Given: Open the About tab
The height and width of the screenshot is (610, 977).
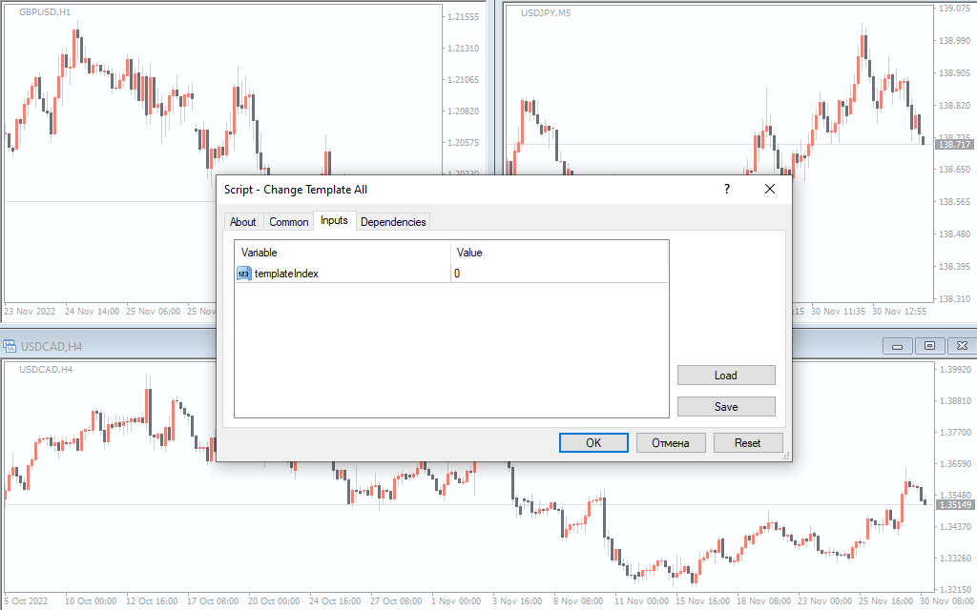Looking at the screenshot, I should point(243,222).
